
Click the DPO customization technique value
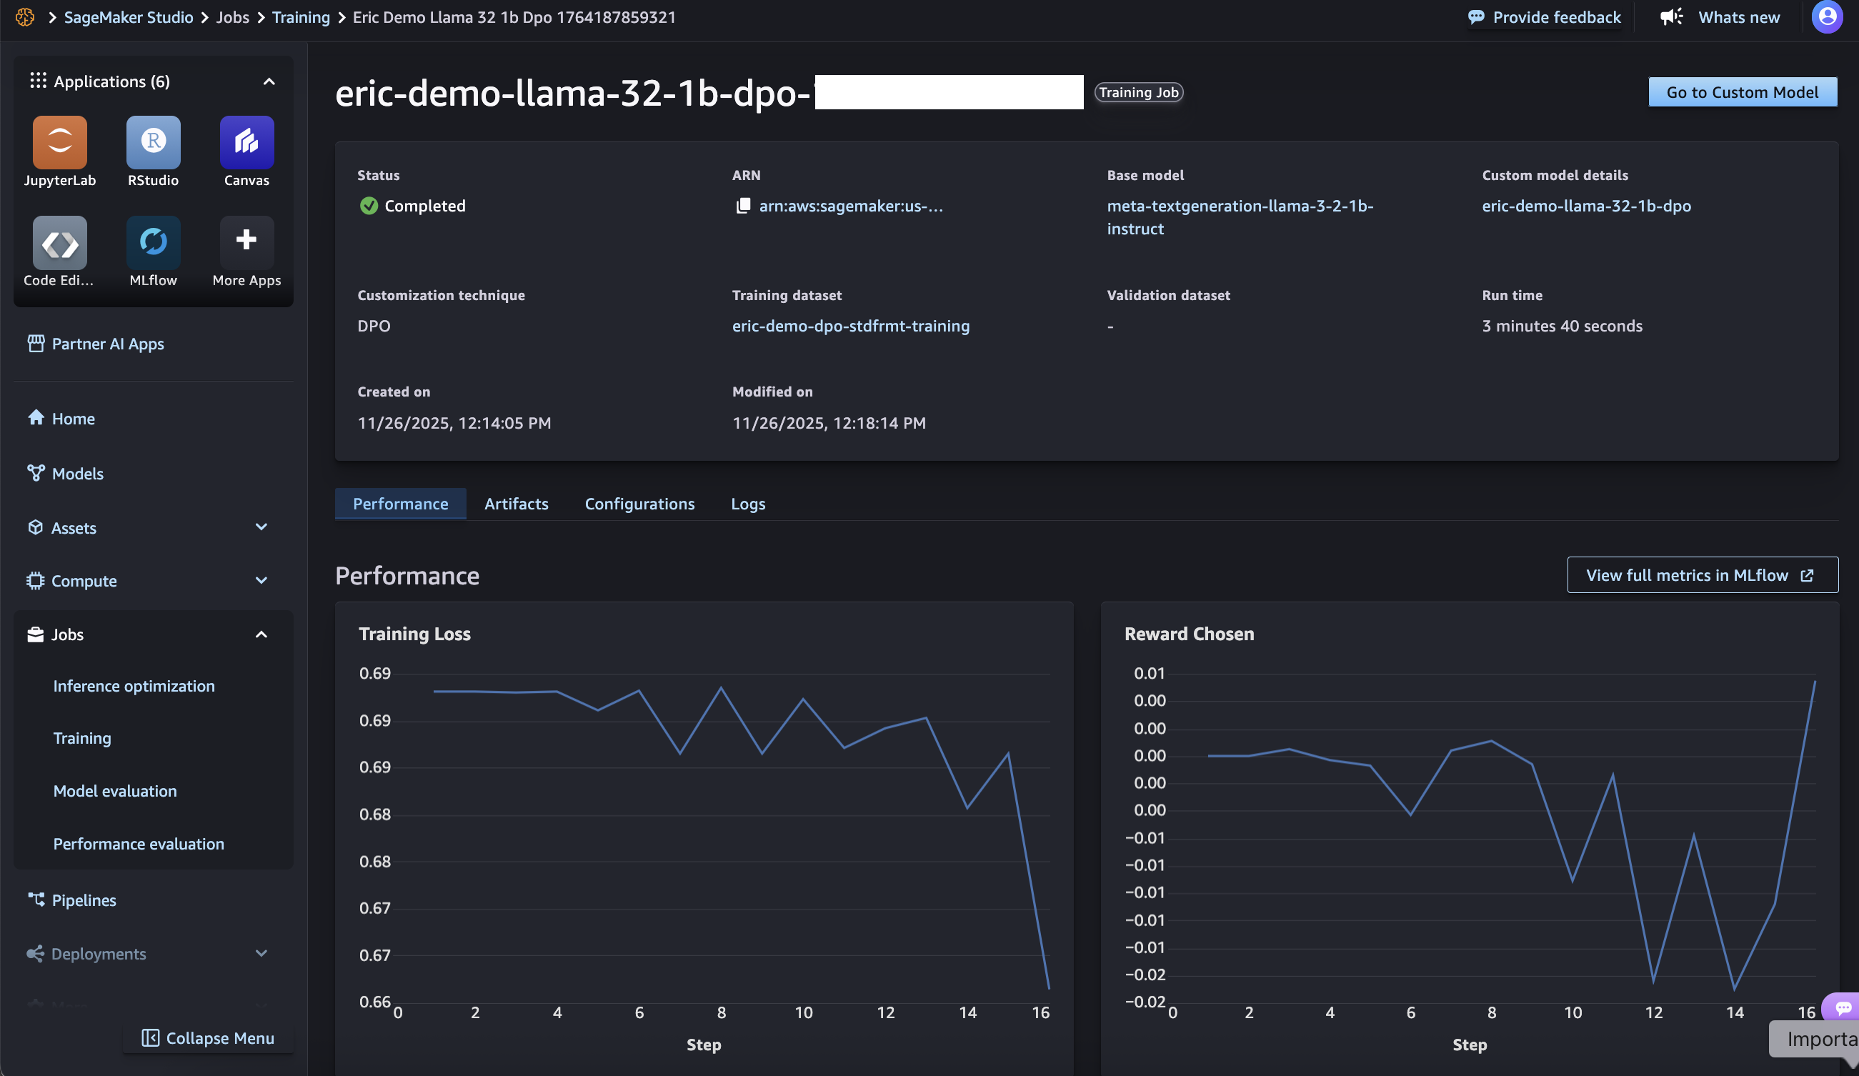pyautogui.click(x=374, y=326)
